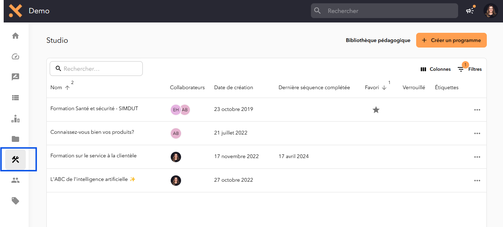Focus the Studio table search field
The image size is (503, 227).
[96, 69]
